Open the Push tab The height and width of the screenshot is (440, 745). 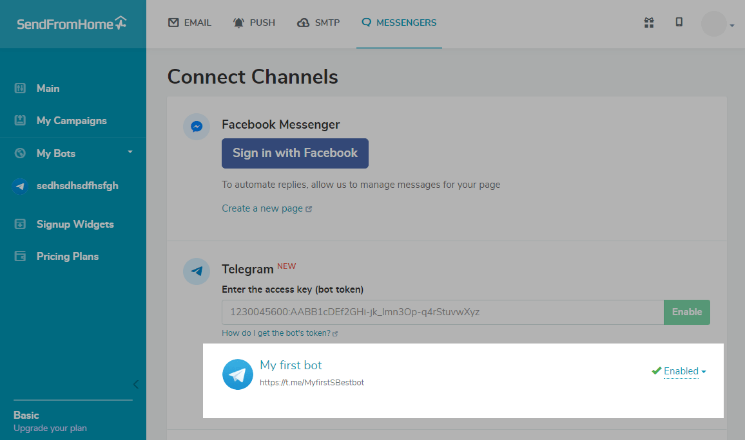click(254, 23)
